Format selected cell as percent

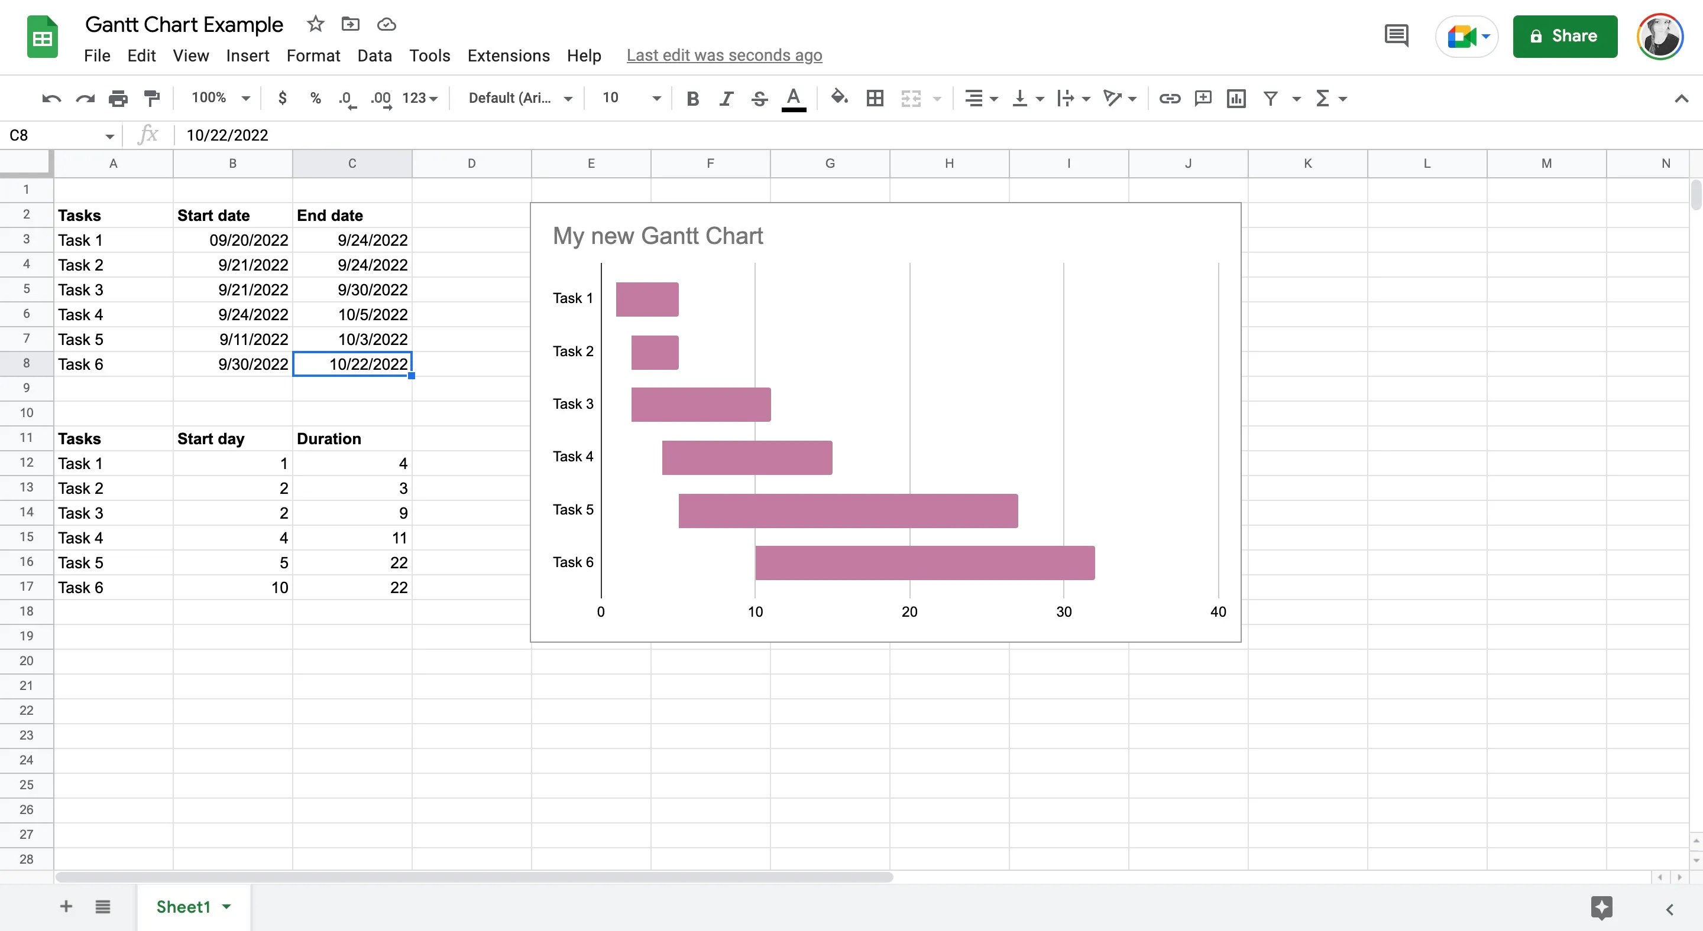tap(315, 97)
